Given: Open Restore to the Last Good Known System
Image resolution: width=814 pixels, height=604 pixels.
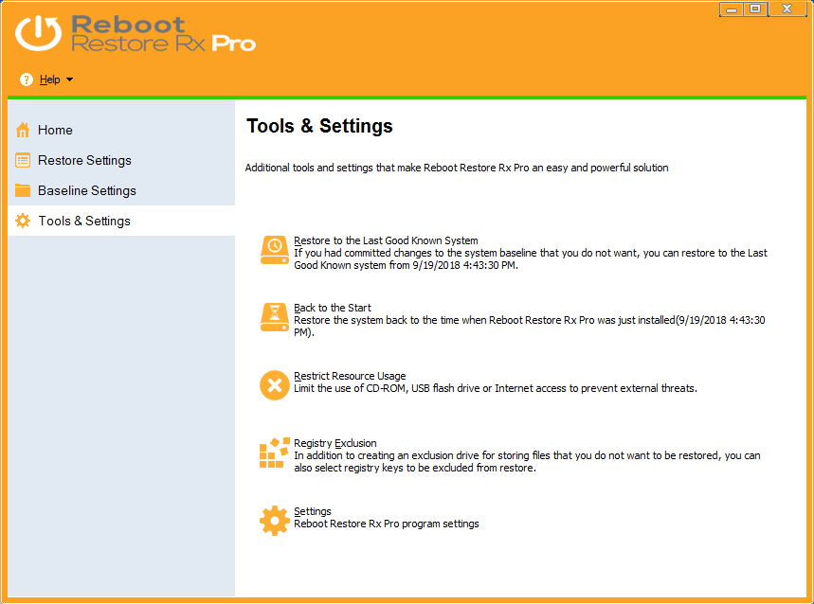Looking at the screenshot, I should point(386,240).
